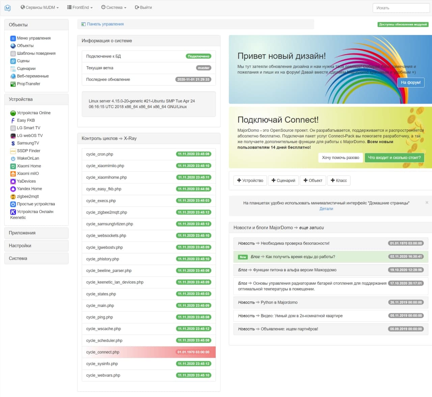Click Выйти to log out
432x397 pixels.
143,7
